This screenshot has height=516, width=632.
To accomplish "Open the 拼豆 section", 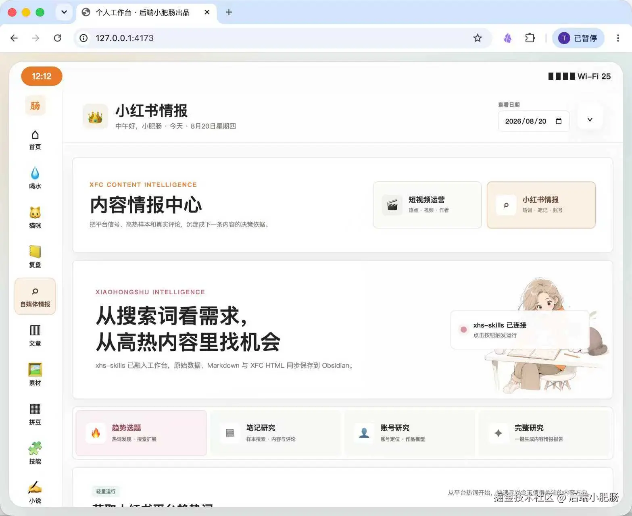I will [35, 414].
